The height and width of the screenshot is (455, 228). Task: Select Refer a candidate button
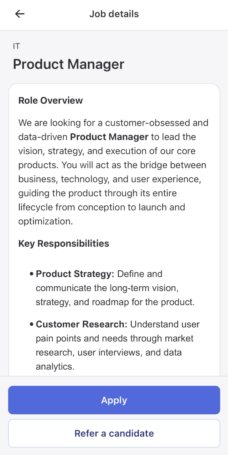point(114,433)
